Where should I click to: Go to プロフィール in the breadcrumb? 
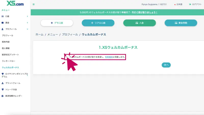[x=70, y=34]
